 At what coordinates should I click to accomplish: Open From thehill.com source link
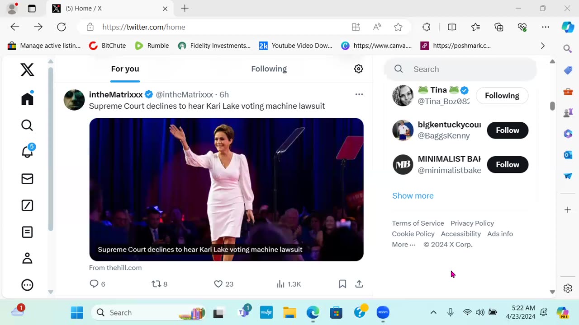pyautogui.click(x=115, y=268)
